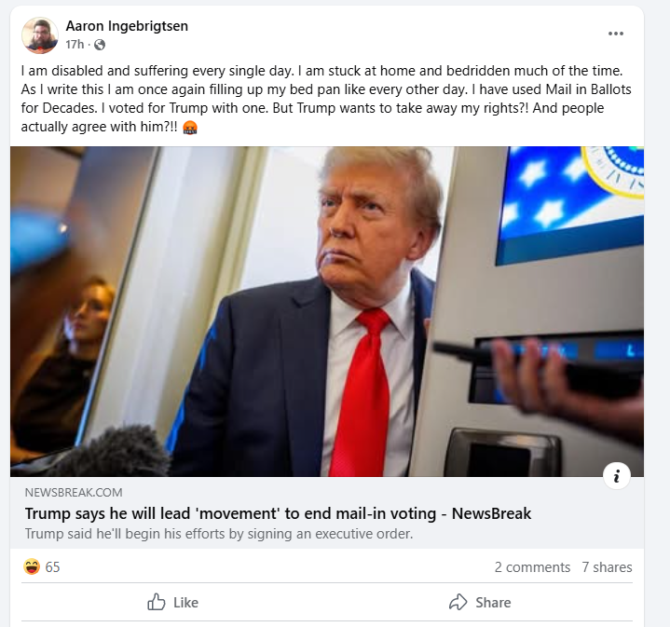Click the link info 'i' icon
Screen dimensions: 670x627
coord(617,476)
